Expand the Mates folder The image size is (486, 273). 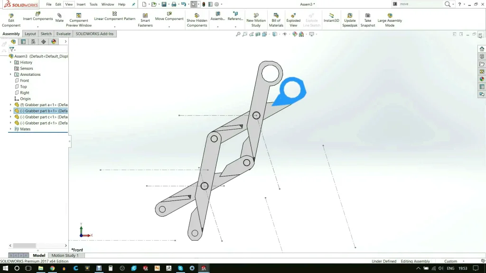coord(10,129)
